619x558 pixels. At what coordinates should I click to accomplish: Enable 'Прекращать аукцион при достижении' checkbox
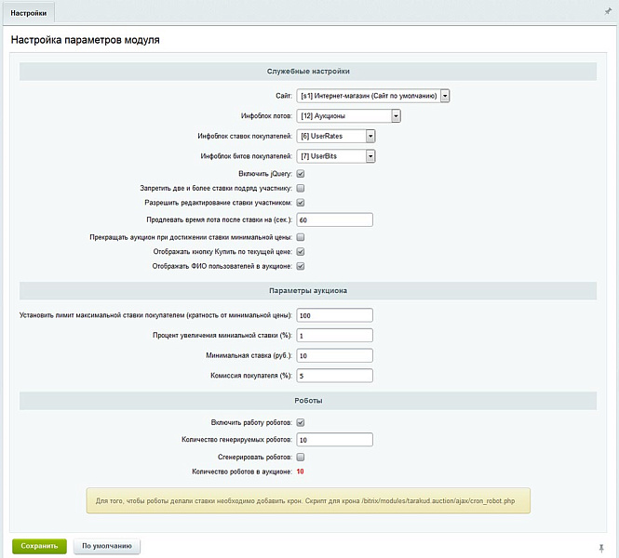click(x=301, y=237)
